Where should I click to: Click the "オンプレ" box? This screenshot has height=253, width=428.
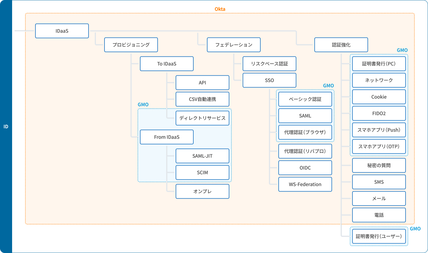[202, 192]
